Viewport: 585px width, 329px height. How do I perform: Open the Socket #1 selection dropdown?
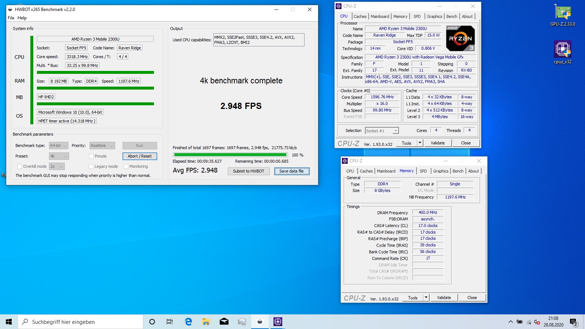pos(382,131)
